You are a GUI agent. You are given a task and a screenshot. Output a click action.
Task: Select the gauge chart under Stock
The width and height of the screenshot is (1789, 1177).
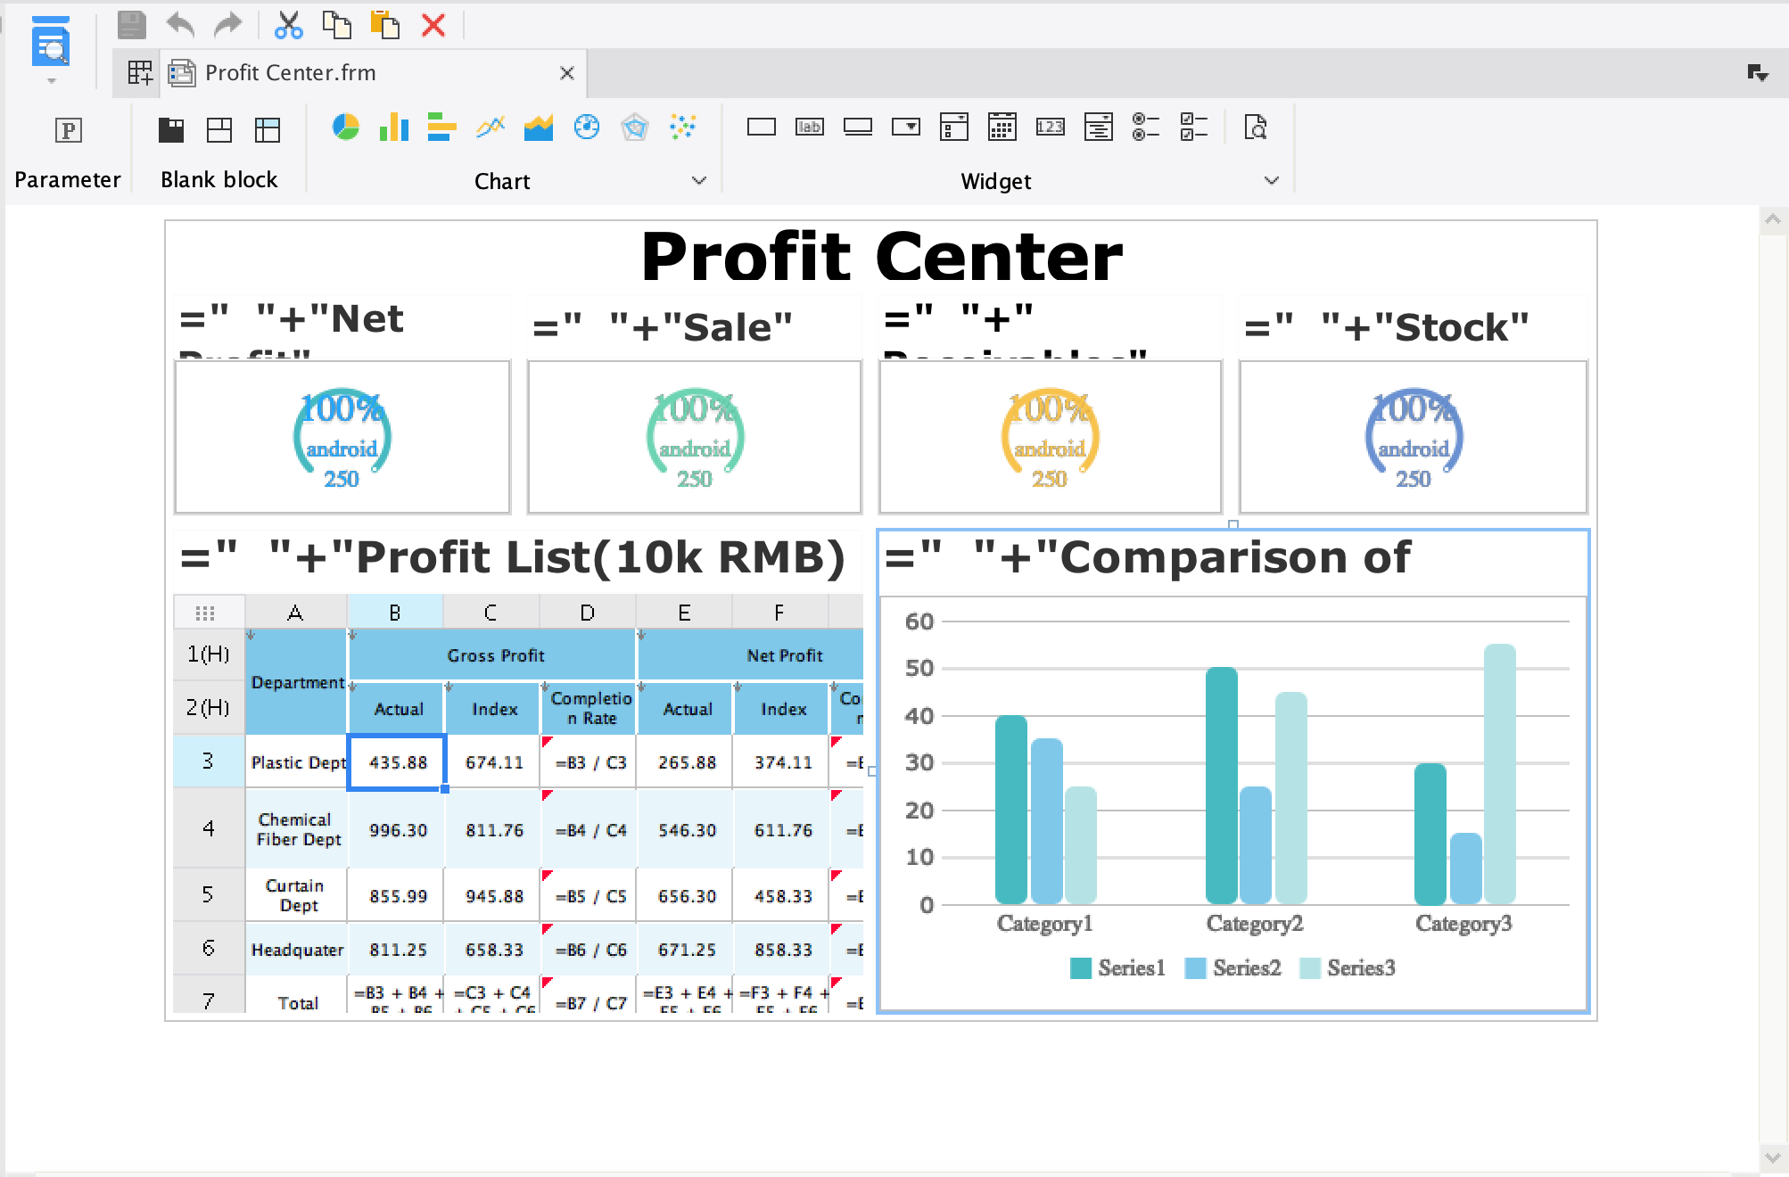point(1413,437)
